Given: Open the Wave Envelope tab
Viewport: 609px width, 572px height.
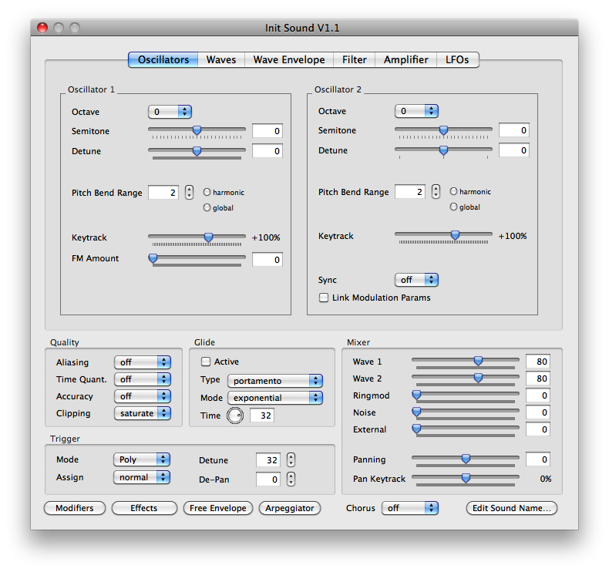Looking at the screenshot, I should coord(289,60).
